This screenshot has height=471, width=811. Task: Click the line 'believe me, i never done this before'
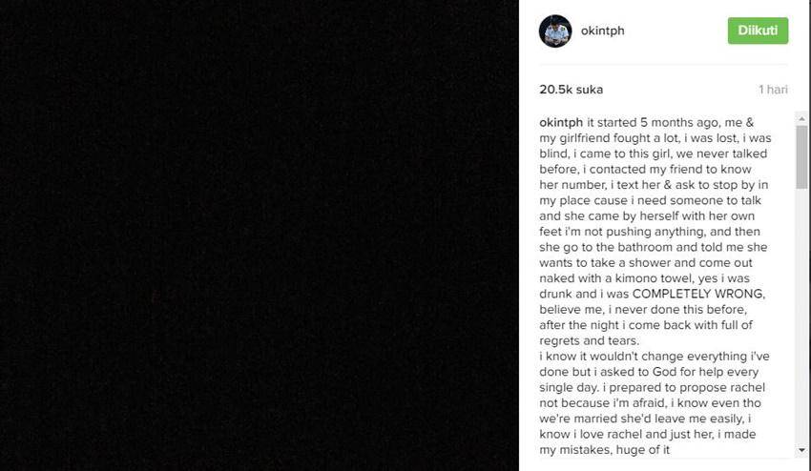pos(643,309)
